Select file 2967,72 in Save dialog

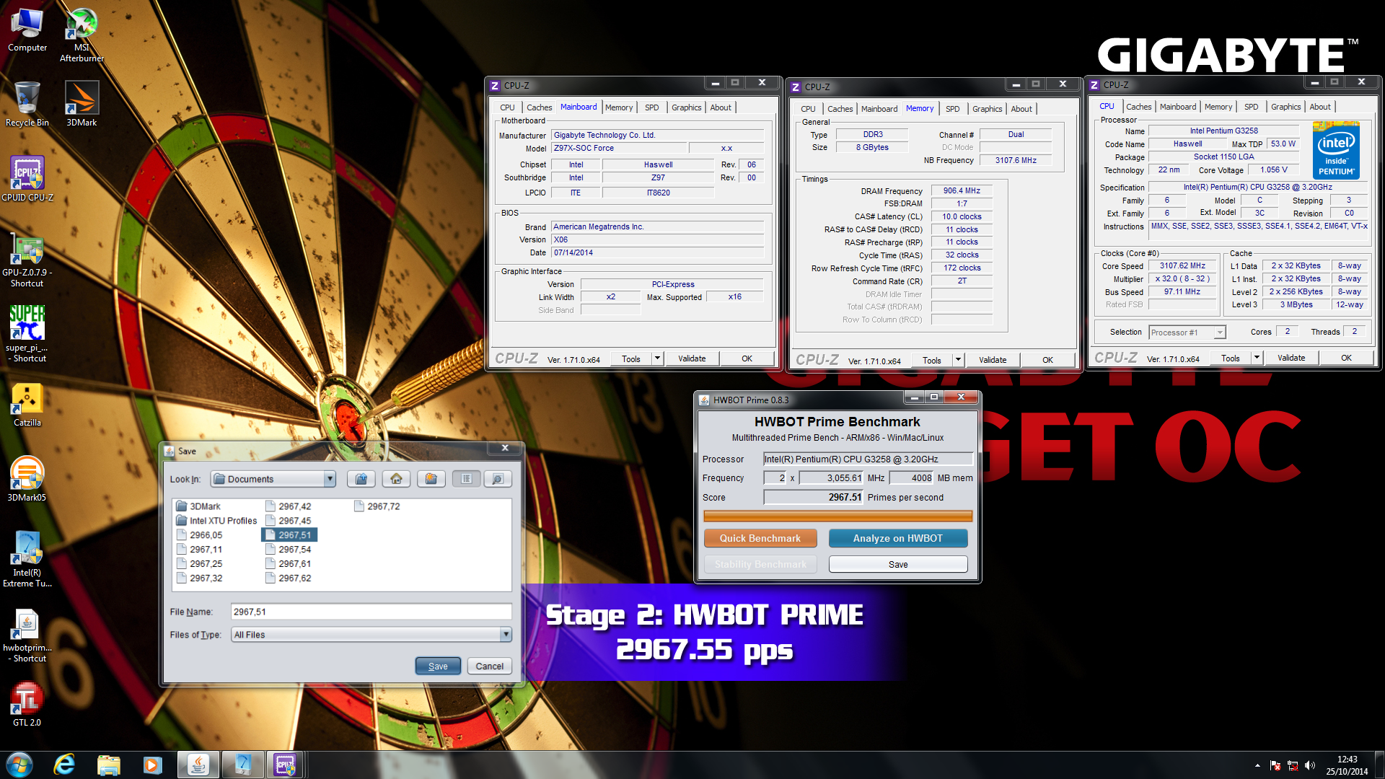click(377, 506)
